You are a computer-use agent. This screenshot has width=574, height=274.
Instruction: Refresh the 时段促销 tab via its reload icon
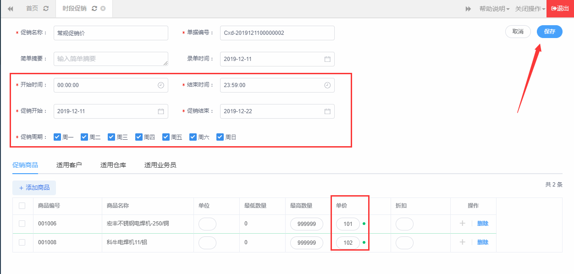(94, 9)
